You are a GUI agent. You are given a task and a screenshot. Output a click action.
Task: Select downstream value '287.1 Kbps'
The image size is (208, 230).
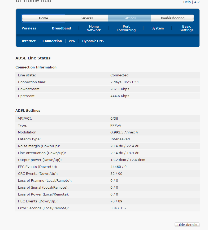click(x=120, y=89)
